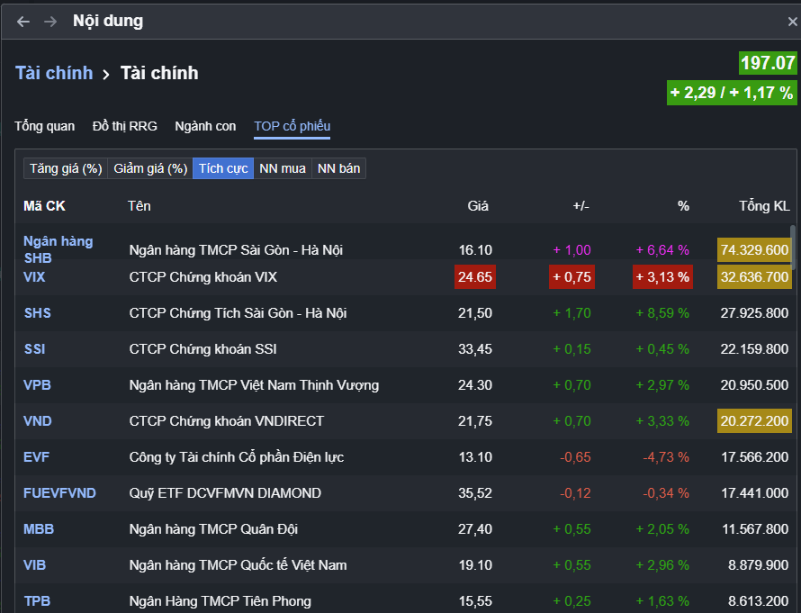Show the NN bán list
Screen dimensions: 801x613
338,168
